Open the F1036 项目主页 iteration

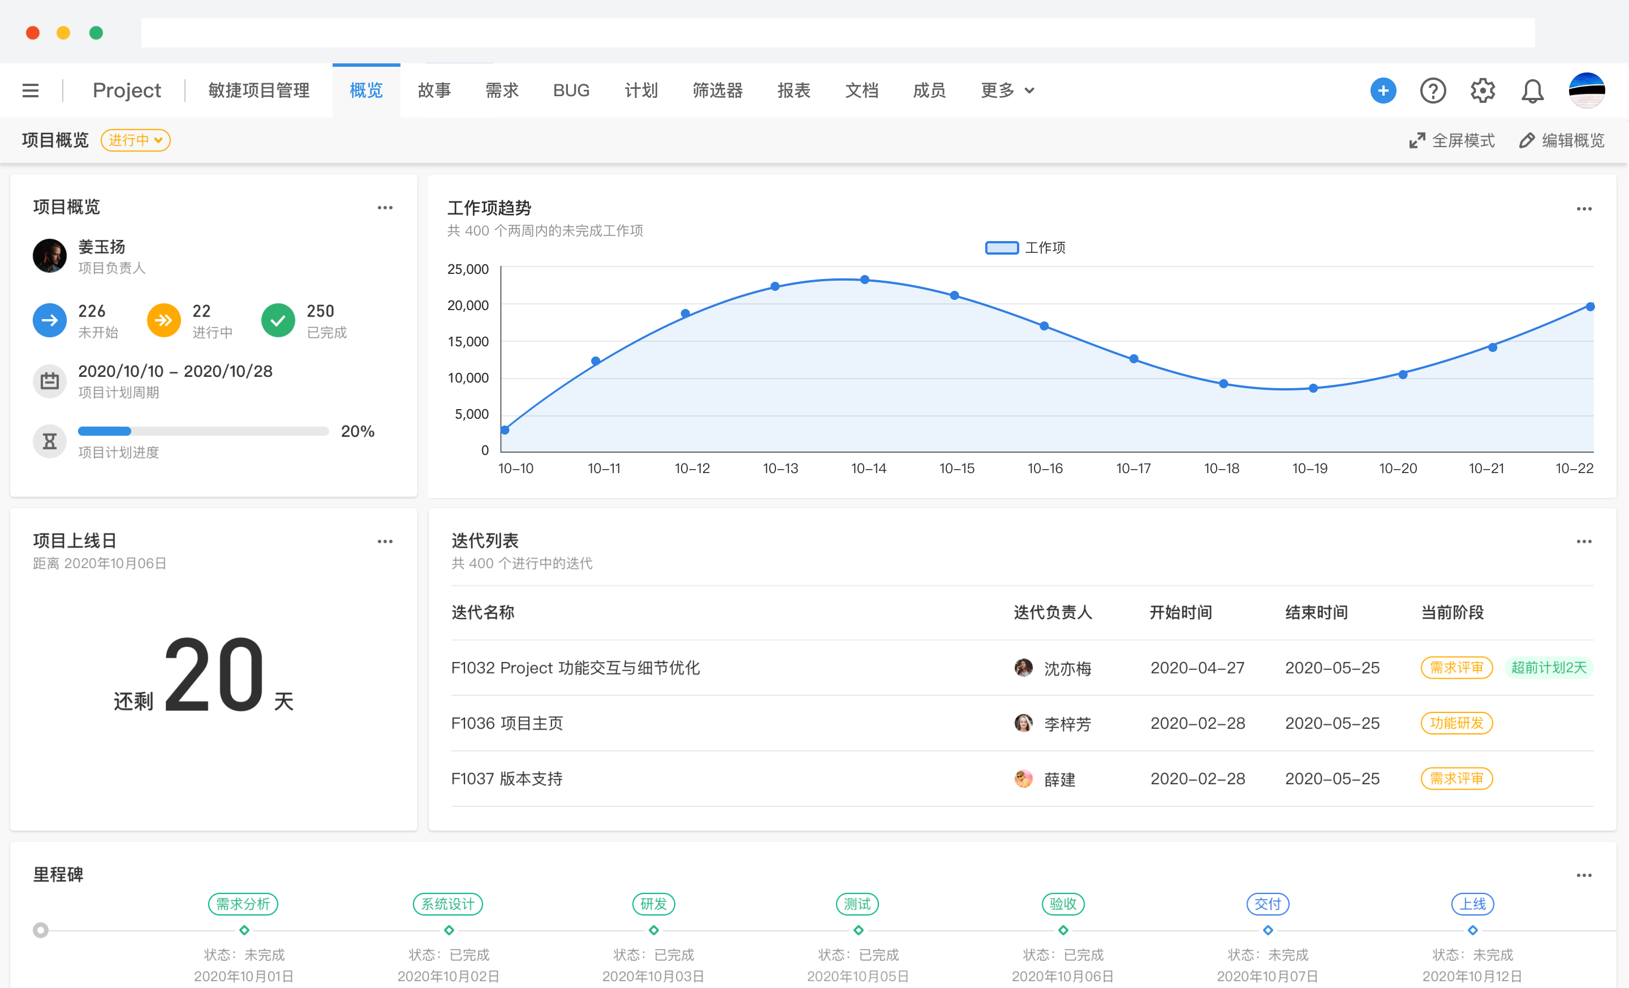pyautogui.click(x=506, y=723)
